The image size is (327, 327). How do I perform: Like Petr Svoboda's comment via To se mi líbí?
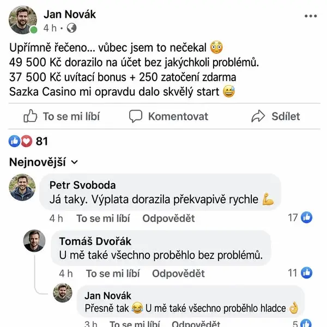(x=103, y=219)
